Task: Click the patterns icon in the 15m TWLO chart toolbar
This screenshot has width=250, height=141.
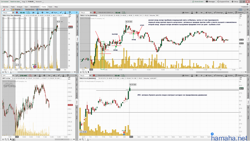Action: coord(70,13)
